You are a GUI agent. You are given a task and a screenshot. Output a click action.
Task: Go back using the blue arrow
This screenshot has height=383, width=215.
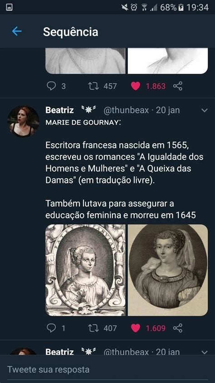17,31
